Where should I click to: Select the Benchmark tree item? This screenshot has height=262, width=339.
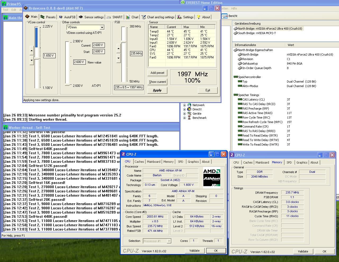tap(199, 118)
